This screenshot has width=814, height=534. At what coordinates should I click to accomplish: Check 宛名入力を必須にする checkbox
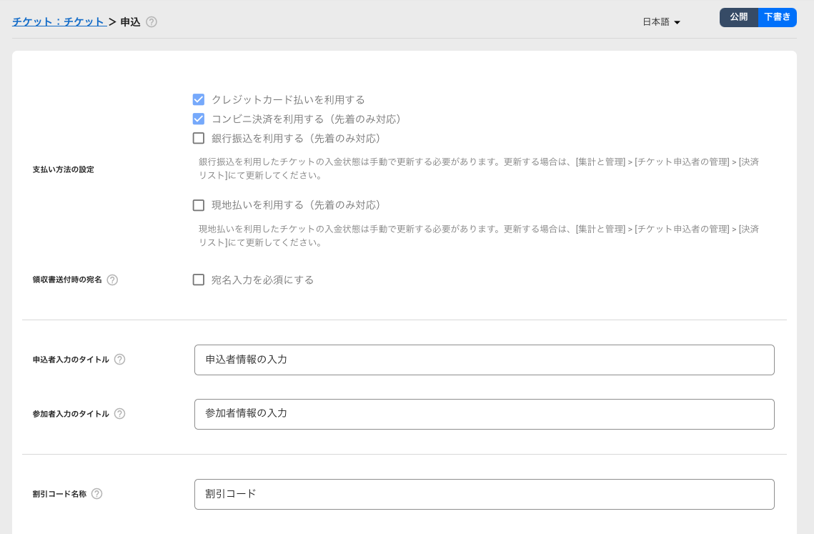pyautogui.click(x=198, y=280)
